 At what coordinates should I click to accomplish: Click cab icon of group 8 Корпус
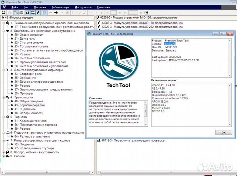tap(7, 152)
